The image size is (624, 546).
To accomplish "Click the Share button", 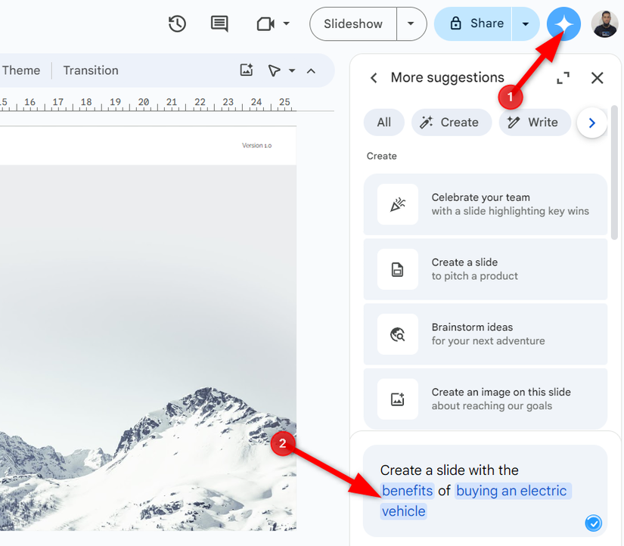I will tap(473, 24).
